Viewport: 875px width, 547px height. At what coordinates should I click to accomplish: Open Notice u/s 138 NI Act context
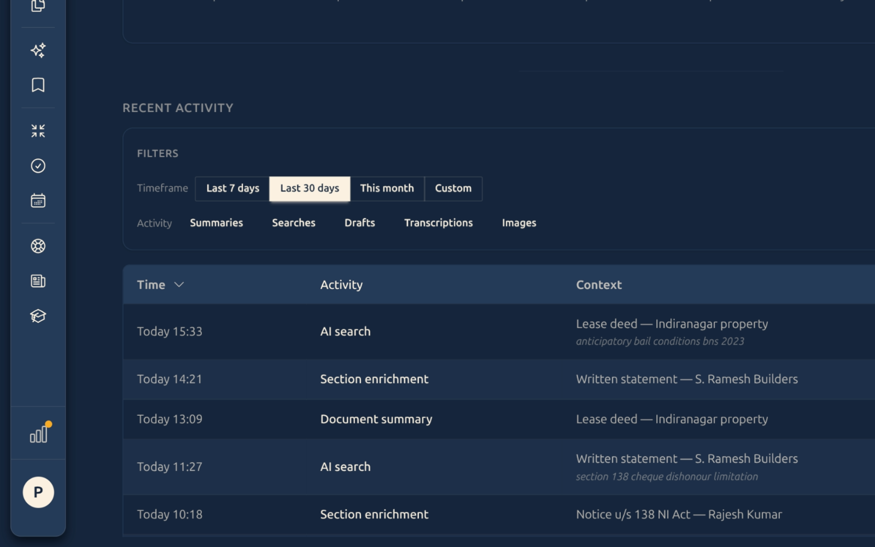click(x=679, y=514)
